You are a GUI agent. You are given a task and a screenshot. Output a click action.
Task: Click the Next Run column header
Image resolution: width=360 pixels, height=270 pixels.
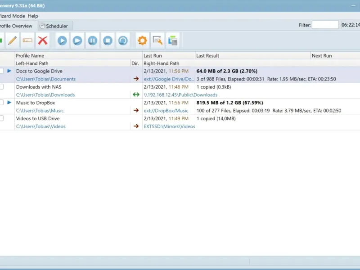click(x=322, y=56)
